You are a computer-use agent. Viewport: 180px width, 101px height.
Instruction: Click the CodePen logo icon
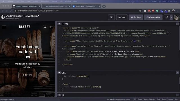pos(3,17)
